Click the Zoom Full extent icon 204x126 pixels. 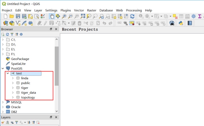tap(83, 16)
